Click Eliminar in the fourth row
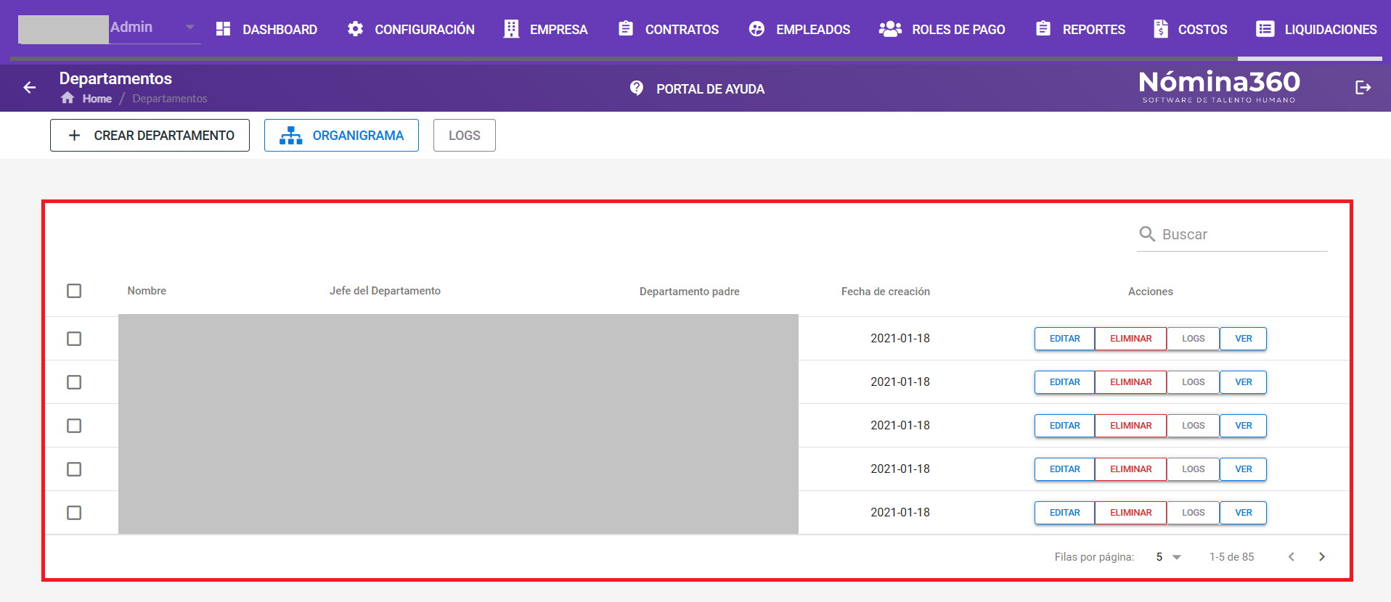 pos(1130,469)
